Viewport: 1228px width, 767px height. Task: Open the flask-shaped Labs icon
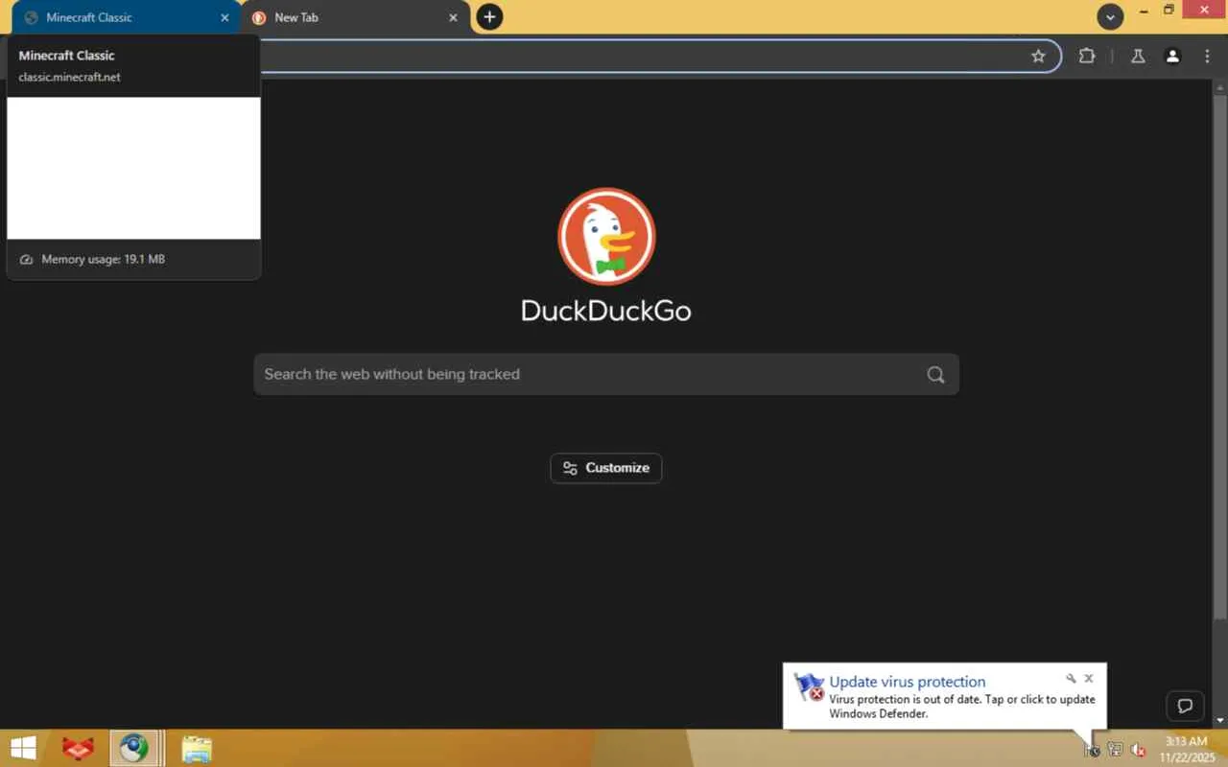click(1138, 57)
